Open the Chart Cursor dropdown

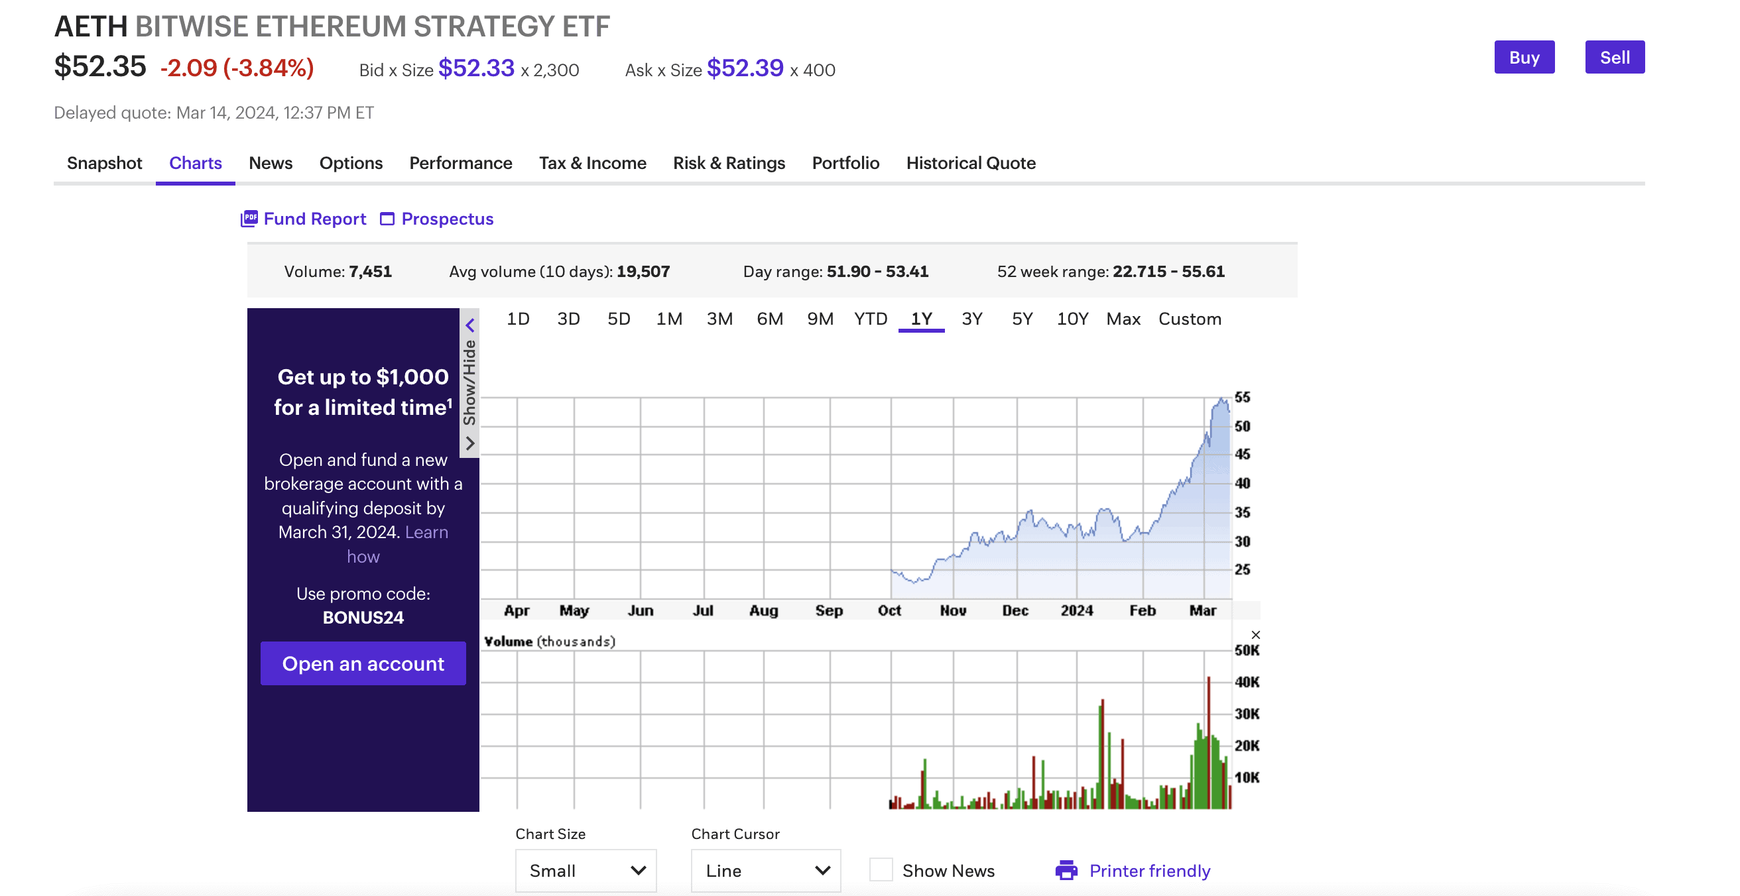tap(765, 869)
